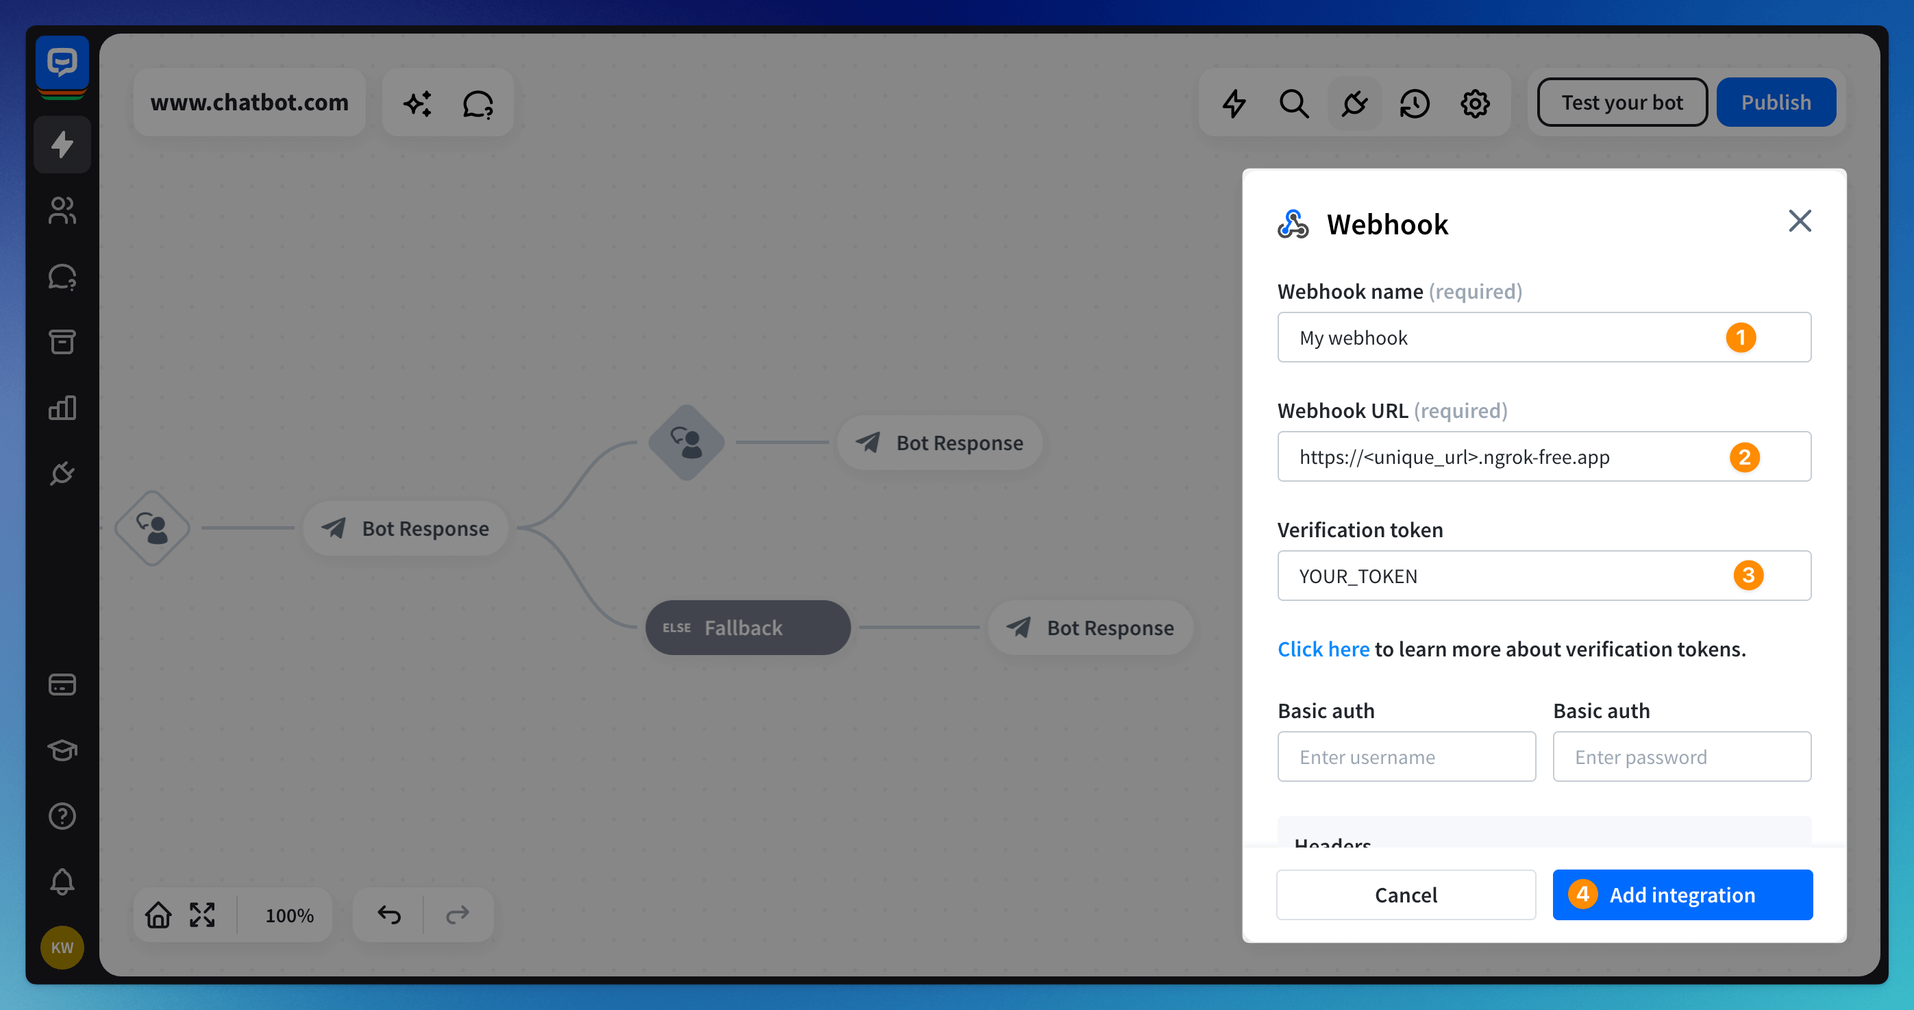Image resolution: width=1914 pixels, height=1010 pixels.
Task: Open version history from the toolbar
Action: pyautogui.click(x=1415, y=103)
